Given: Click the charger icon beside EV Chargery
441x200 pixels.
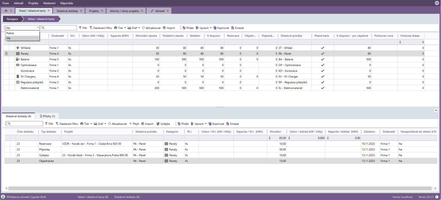Looking at the screenshot, I should (x=18, y=76).
